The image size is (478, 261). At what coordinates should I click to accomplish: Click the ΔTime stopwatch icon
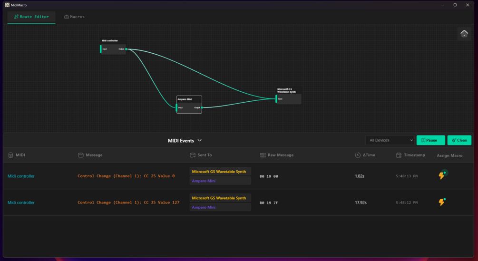click(358, 155)
